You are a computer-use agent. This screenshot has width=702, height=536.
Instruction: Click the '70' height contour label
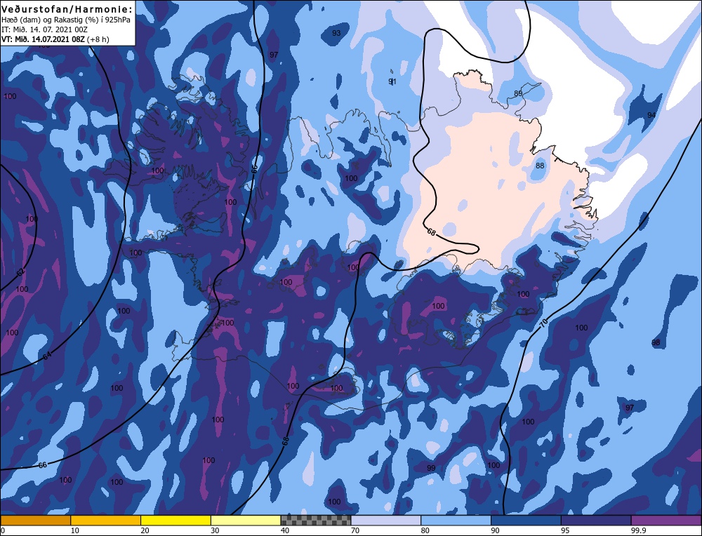pos(544,324)
